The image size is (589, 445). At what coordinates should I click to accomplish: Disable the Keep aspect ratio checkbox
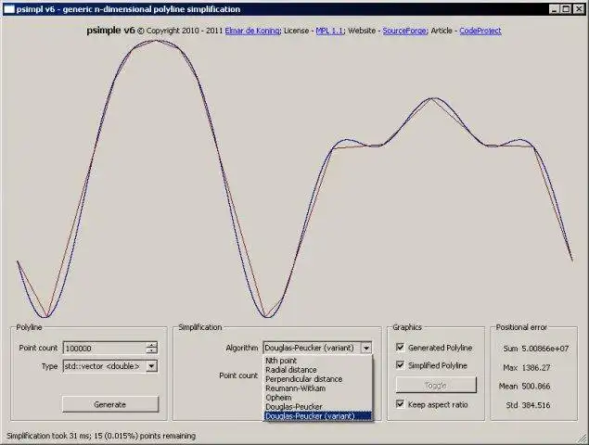401,404
